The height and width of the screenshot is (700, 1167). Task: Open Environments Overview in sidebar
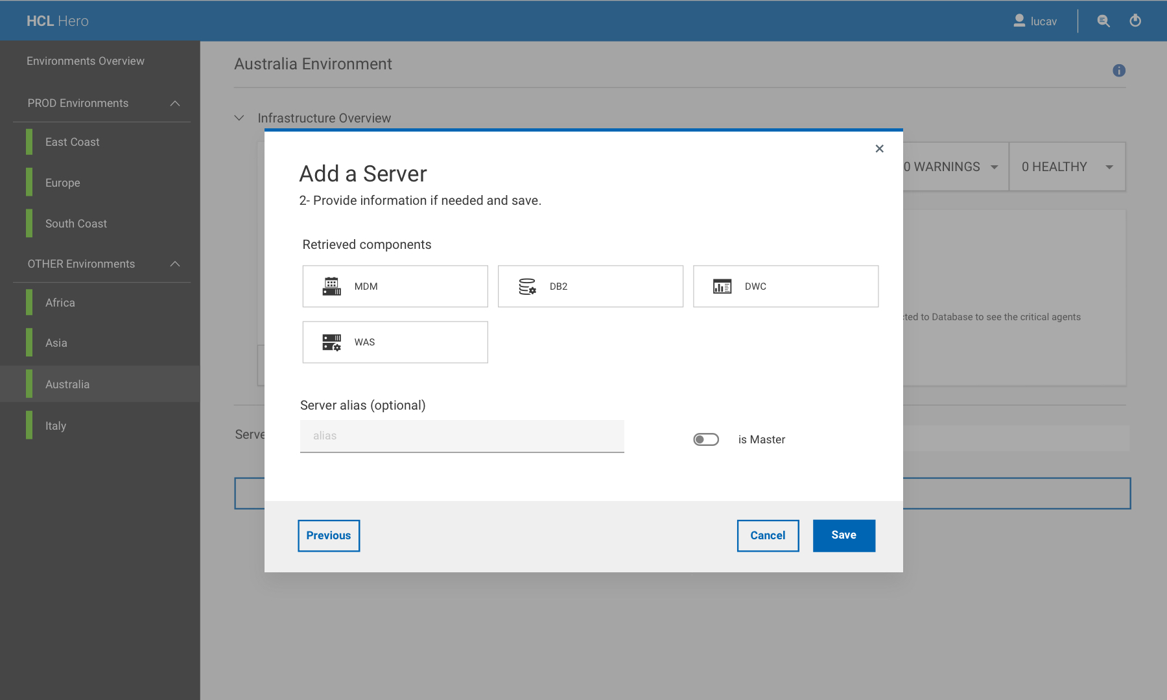coord(86,61)
